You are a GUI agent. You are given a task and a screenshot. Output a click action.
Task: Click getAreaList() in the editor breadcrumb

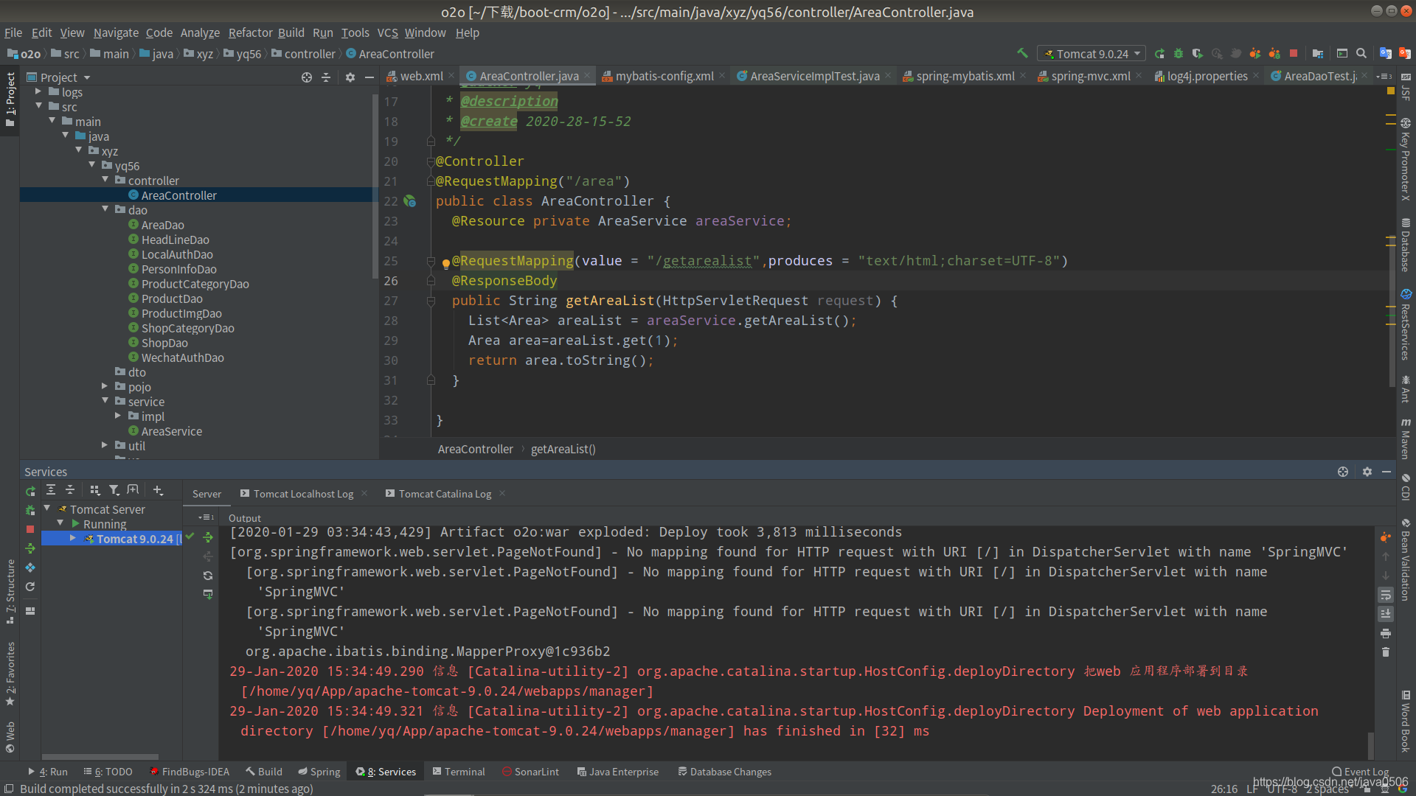(563, 449)
